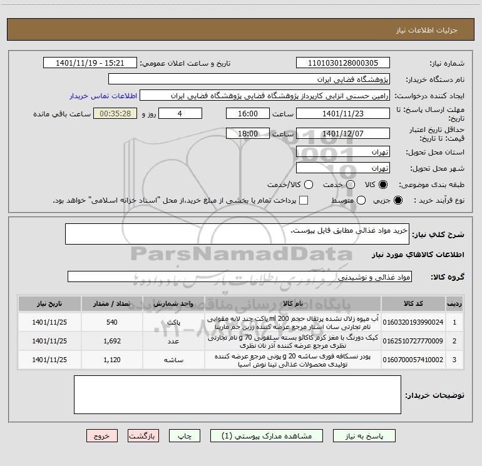
Task: Click the unit cell ساشه
Action: tap(173, 360)
